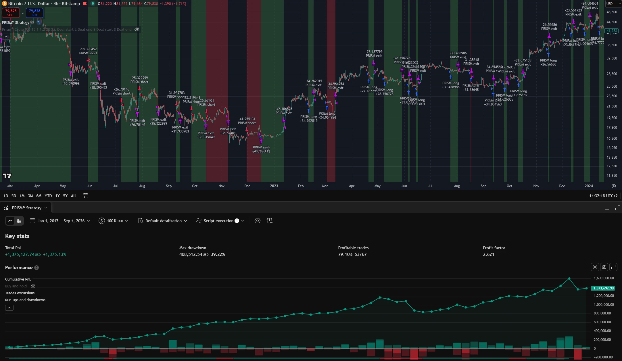Select the 1D time range
This screenshot has width=622, height=361.
[6, 196]
